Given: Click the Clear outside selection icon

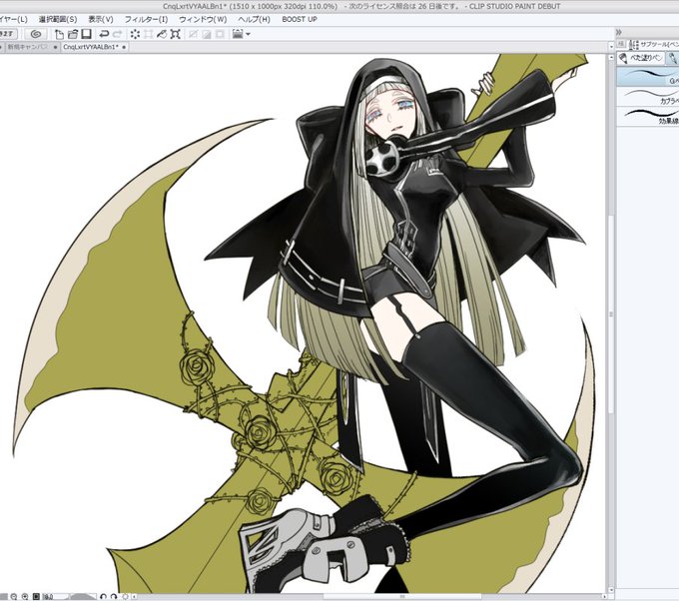Looking at the screenshot, I should pos(148,34).
